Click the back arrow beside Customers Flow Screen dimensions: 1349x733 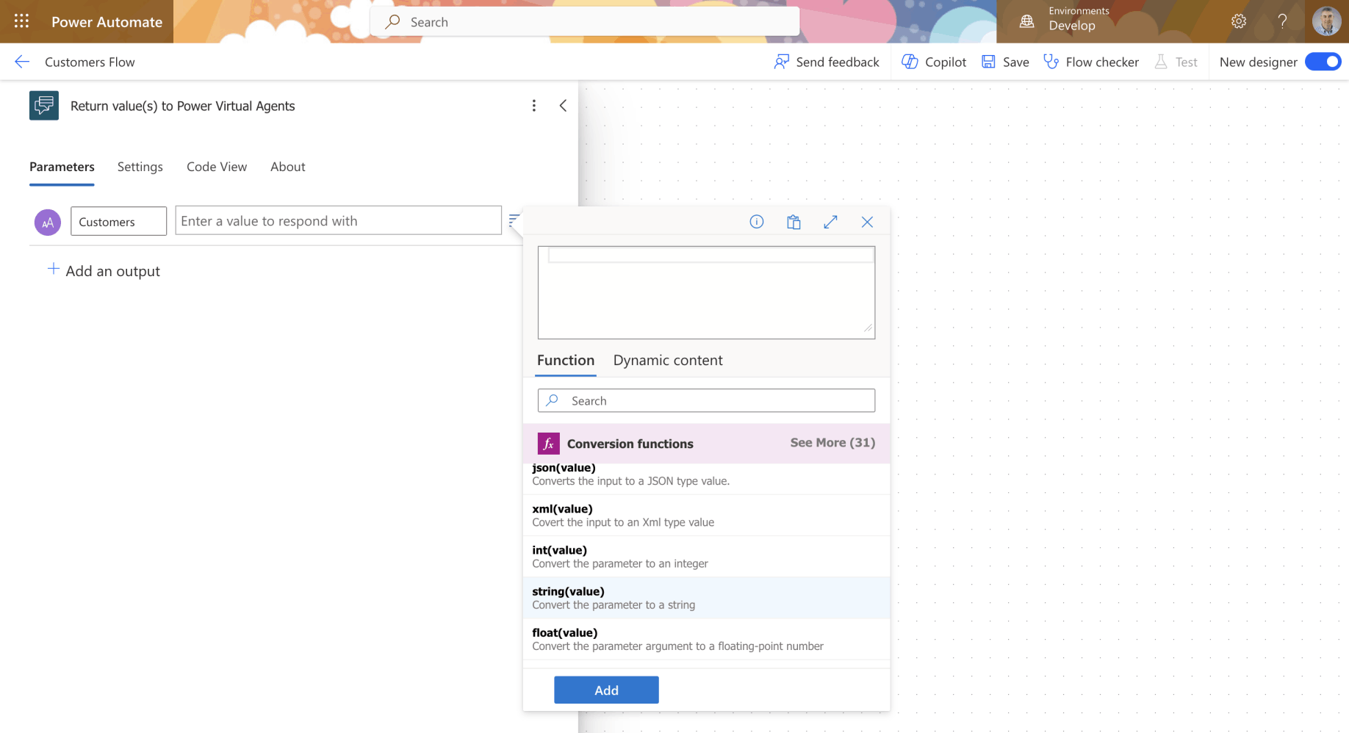[22, 62]
